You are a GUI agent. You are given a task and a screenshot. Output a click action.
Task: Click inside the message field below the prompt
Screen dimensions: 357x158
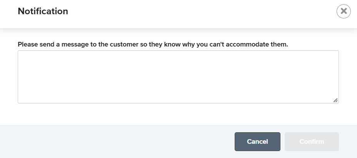click(x=178, y=77)
